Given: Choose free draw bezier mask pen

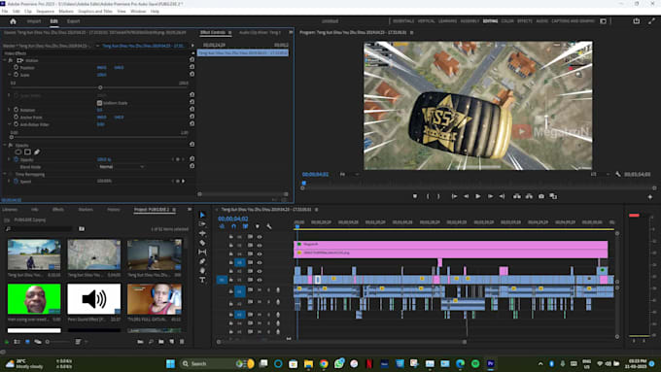Looking at the screenshot, I should tap(37, 152).
